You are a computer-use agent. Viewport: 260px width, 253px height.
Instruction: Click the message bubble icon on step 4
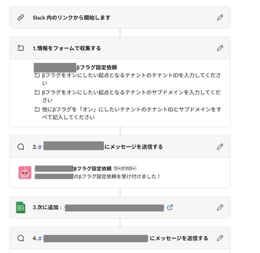click(21, 238)
